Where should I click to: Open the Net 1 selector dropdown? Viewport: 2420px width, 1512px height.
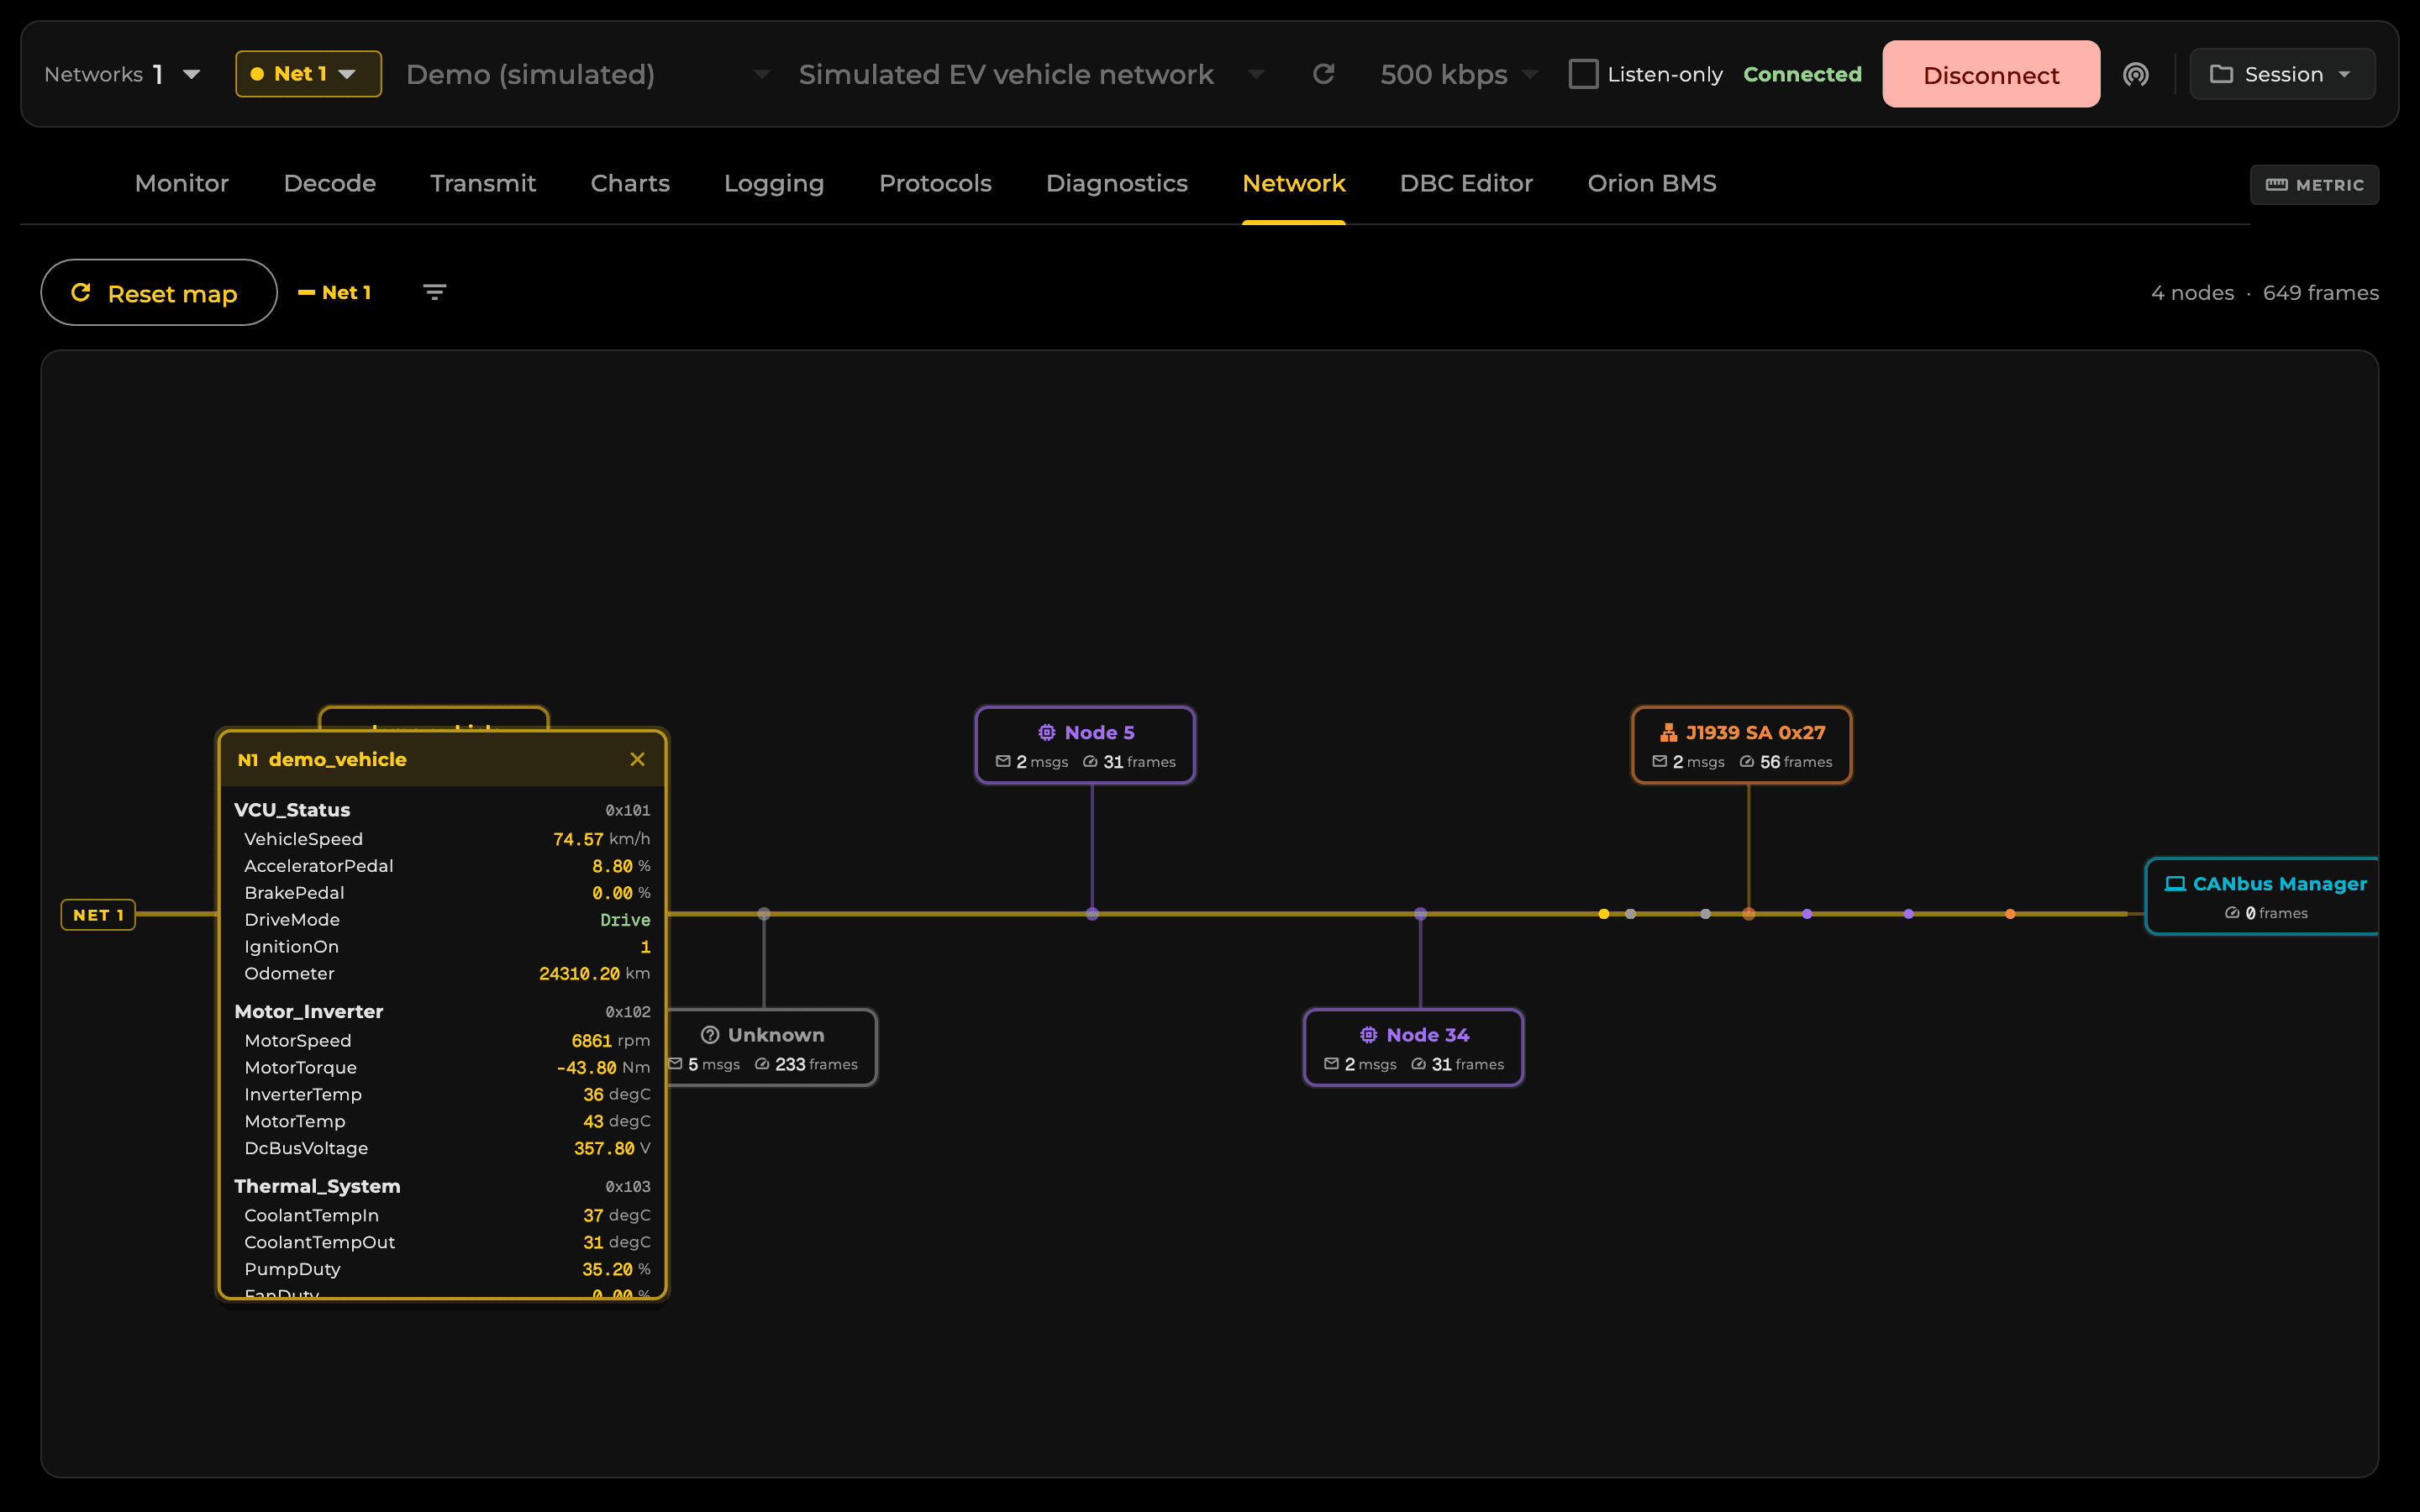(308, 74)
